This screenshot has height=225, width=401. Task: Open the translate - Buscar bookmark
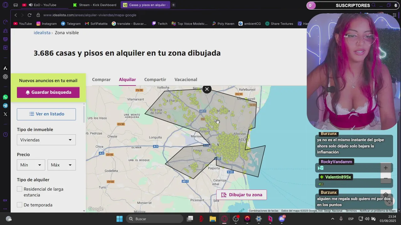coord(129,23)
